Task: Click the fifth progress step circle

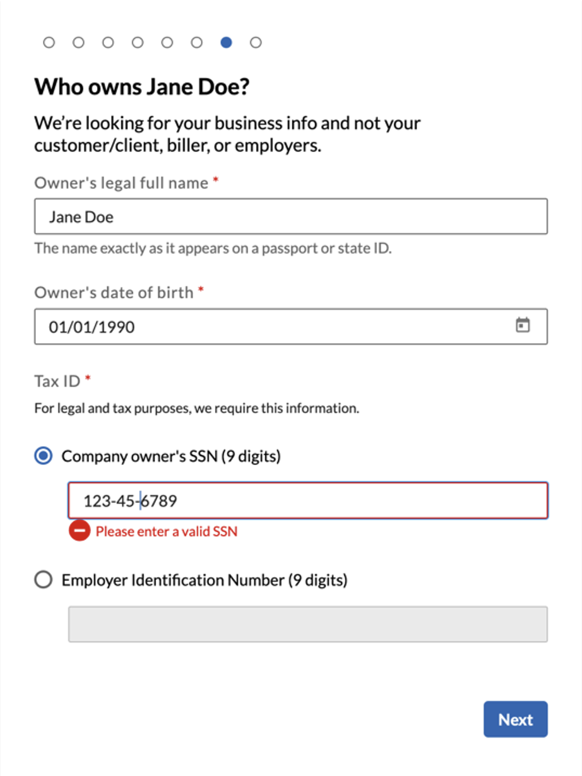Action: (x=167, y=42)
